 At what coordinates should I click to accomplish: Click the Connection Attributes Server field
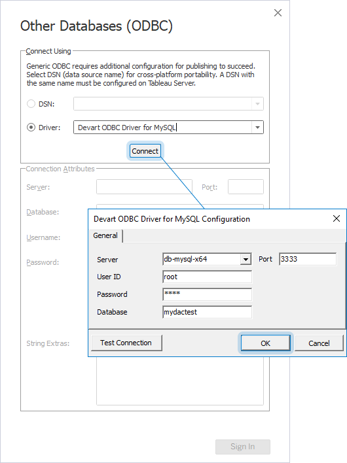[144, 187]
